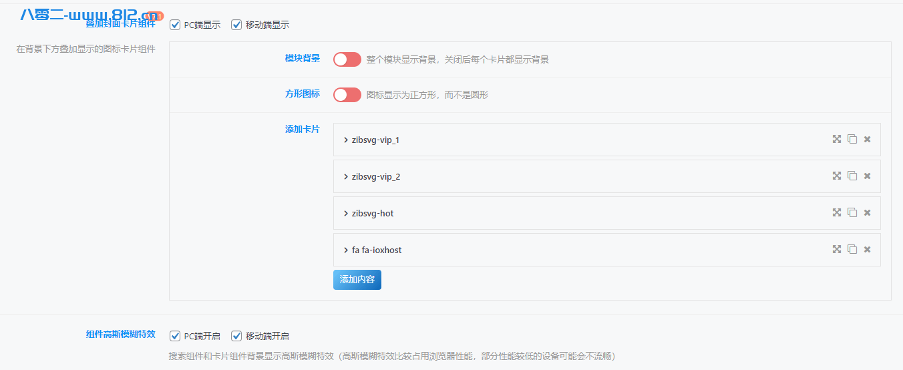This screenshot has height=370, width=903.
Task: Click the move icon on zibsvg-vip_2 card
Action: tap(836, 176)
